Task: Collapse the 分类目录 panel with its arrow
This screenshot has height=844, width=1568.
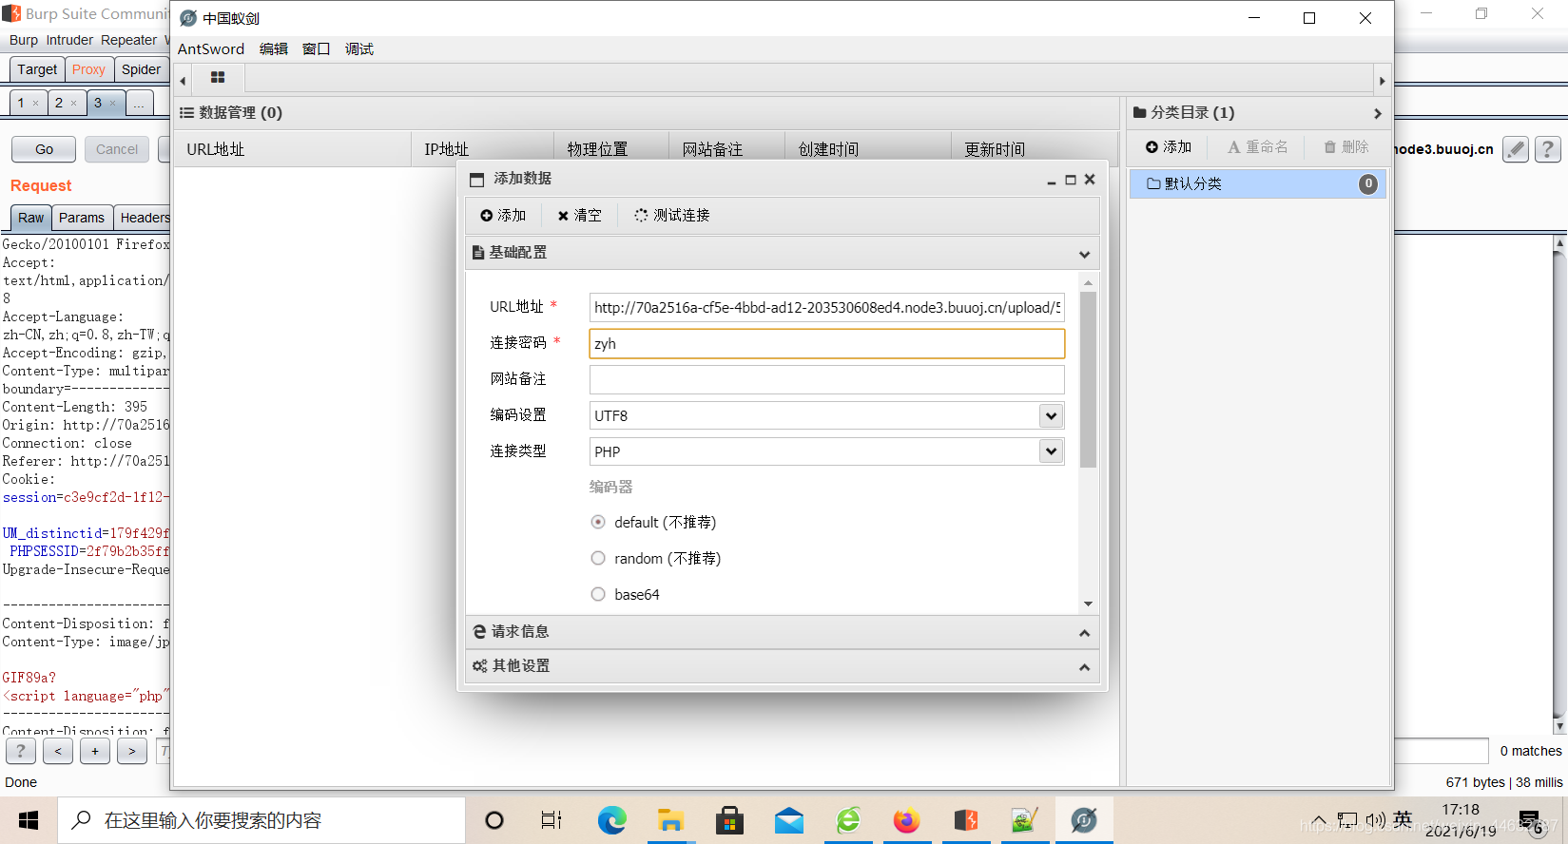Action: pyautogui.click(x=1378, y=114)
